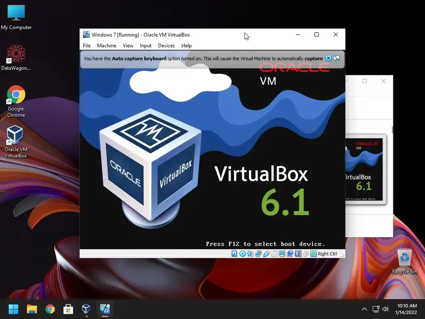This screenshot has width=425, height=319.
Task: Open the Windows Start menu
Action: tap(13, 309)
